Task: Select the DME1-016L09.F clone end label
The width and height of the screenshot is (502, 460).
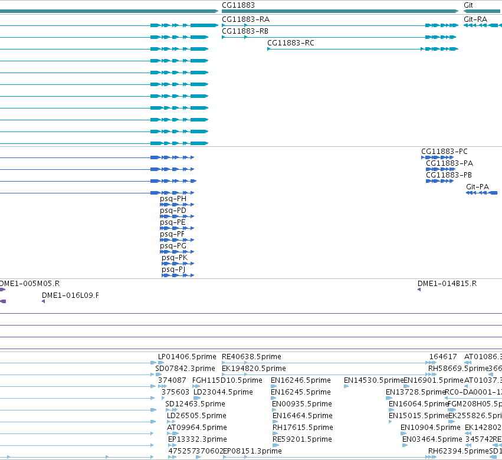Action: tap(70, 295)
